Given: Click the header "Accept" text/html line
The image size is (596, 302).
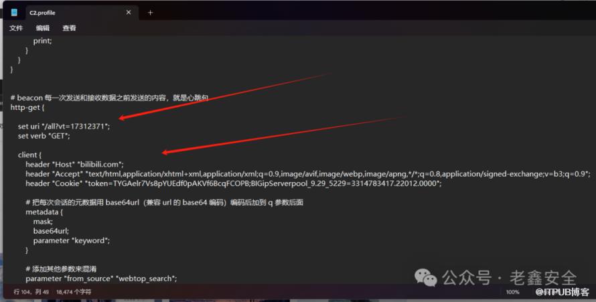Looking at the screenshot, I should pyautogui.click(x=308, y=174).
